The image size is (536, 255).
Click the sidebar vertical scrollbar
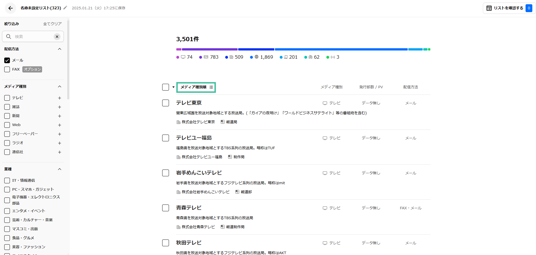[x=68, y=59]
